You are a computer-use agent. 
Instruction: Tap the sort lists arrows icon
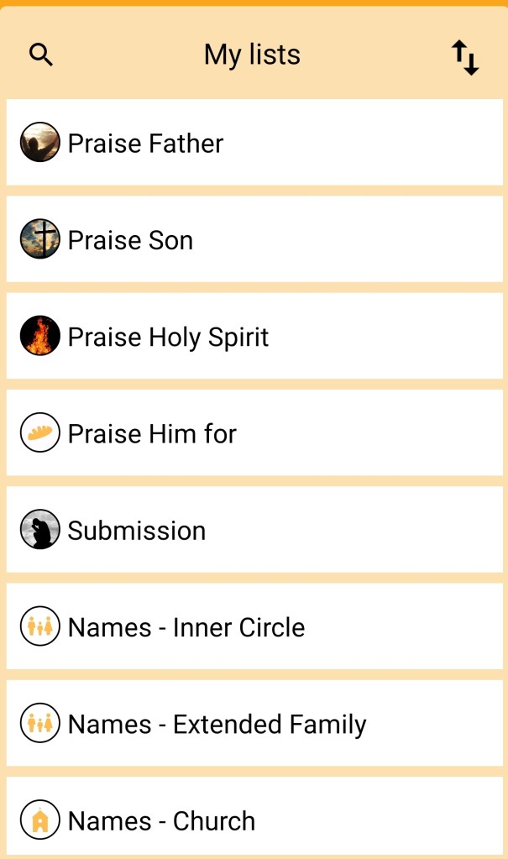[465, 57]
